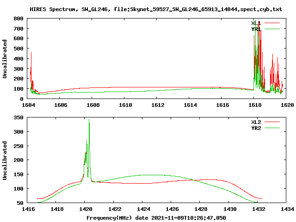Image resolution: width=296 pixels, height=222 pixels.
Task: Click the 1424 frequency tick label
Action: tap(143, 209)
